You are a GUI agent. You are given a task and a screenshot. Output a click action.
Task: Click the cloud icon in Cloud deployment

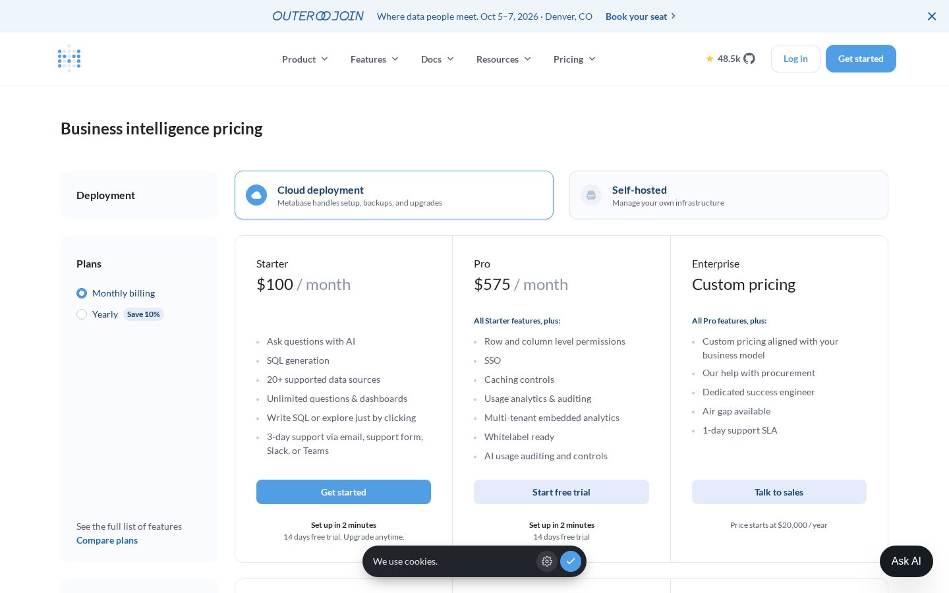(x=256, y=195)
